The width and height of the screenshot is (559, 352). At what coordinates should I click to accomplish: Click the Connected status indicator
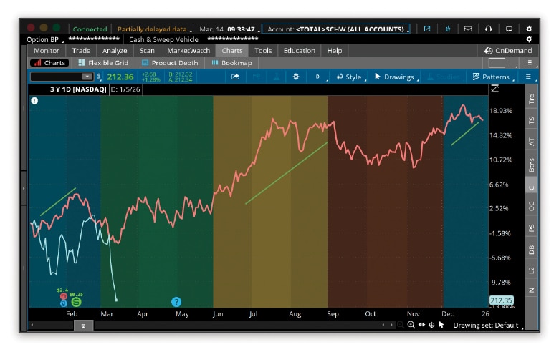point(90,29)
